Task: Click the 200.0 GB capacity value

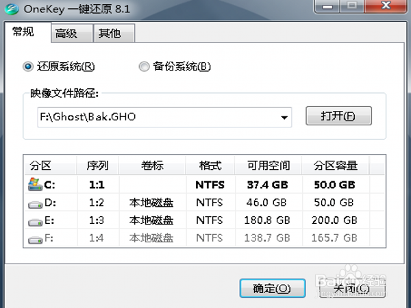Action: (334, 220)
